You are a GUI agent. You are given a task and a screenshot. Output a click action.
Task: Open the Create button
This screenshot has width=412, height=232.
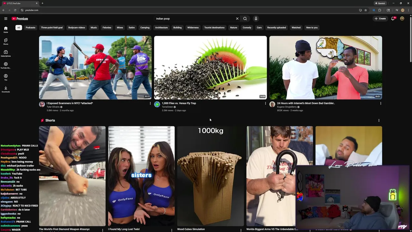[x=380, y=19]
